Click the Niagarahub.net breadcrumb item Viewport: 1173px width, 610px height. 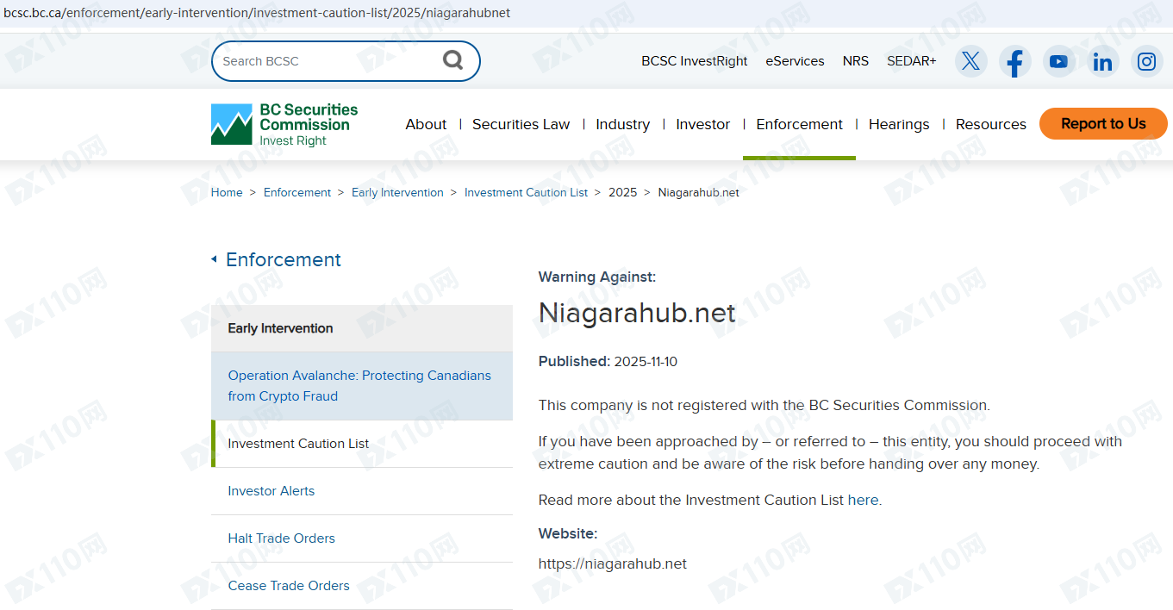(x=698, y=192)
